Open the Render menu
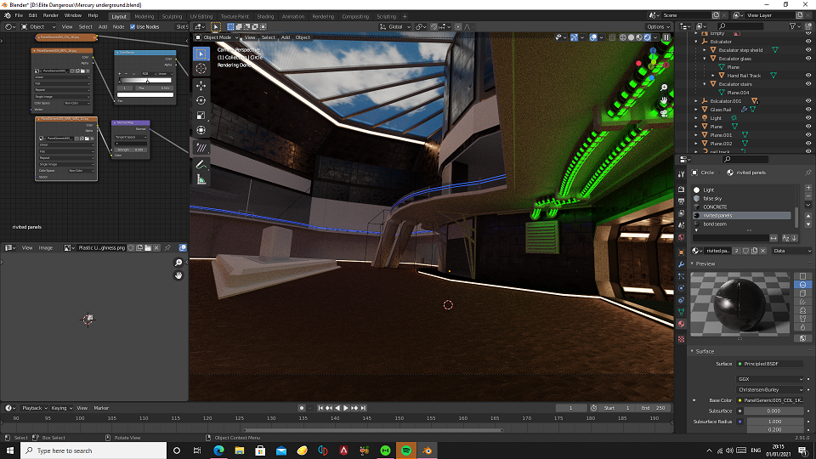This screenshot has height=459, width=816. click(50, 15)
